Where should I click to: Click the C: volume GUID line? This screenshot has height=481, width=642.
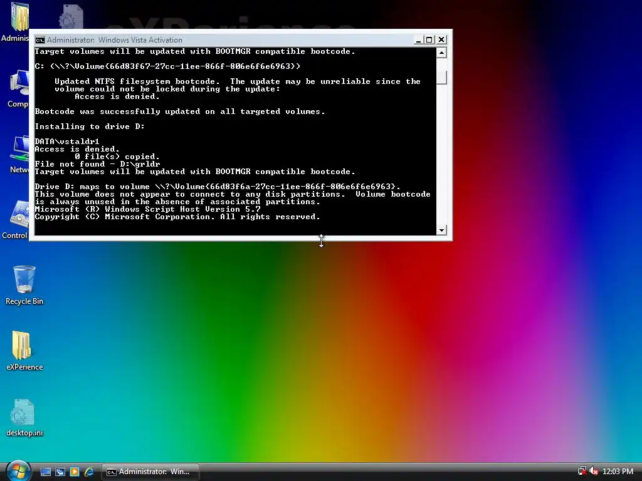point(167,66)
